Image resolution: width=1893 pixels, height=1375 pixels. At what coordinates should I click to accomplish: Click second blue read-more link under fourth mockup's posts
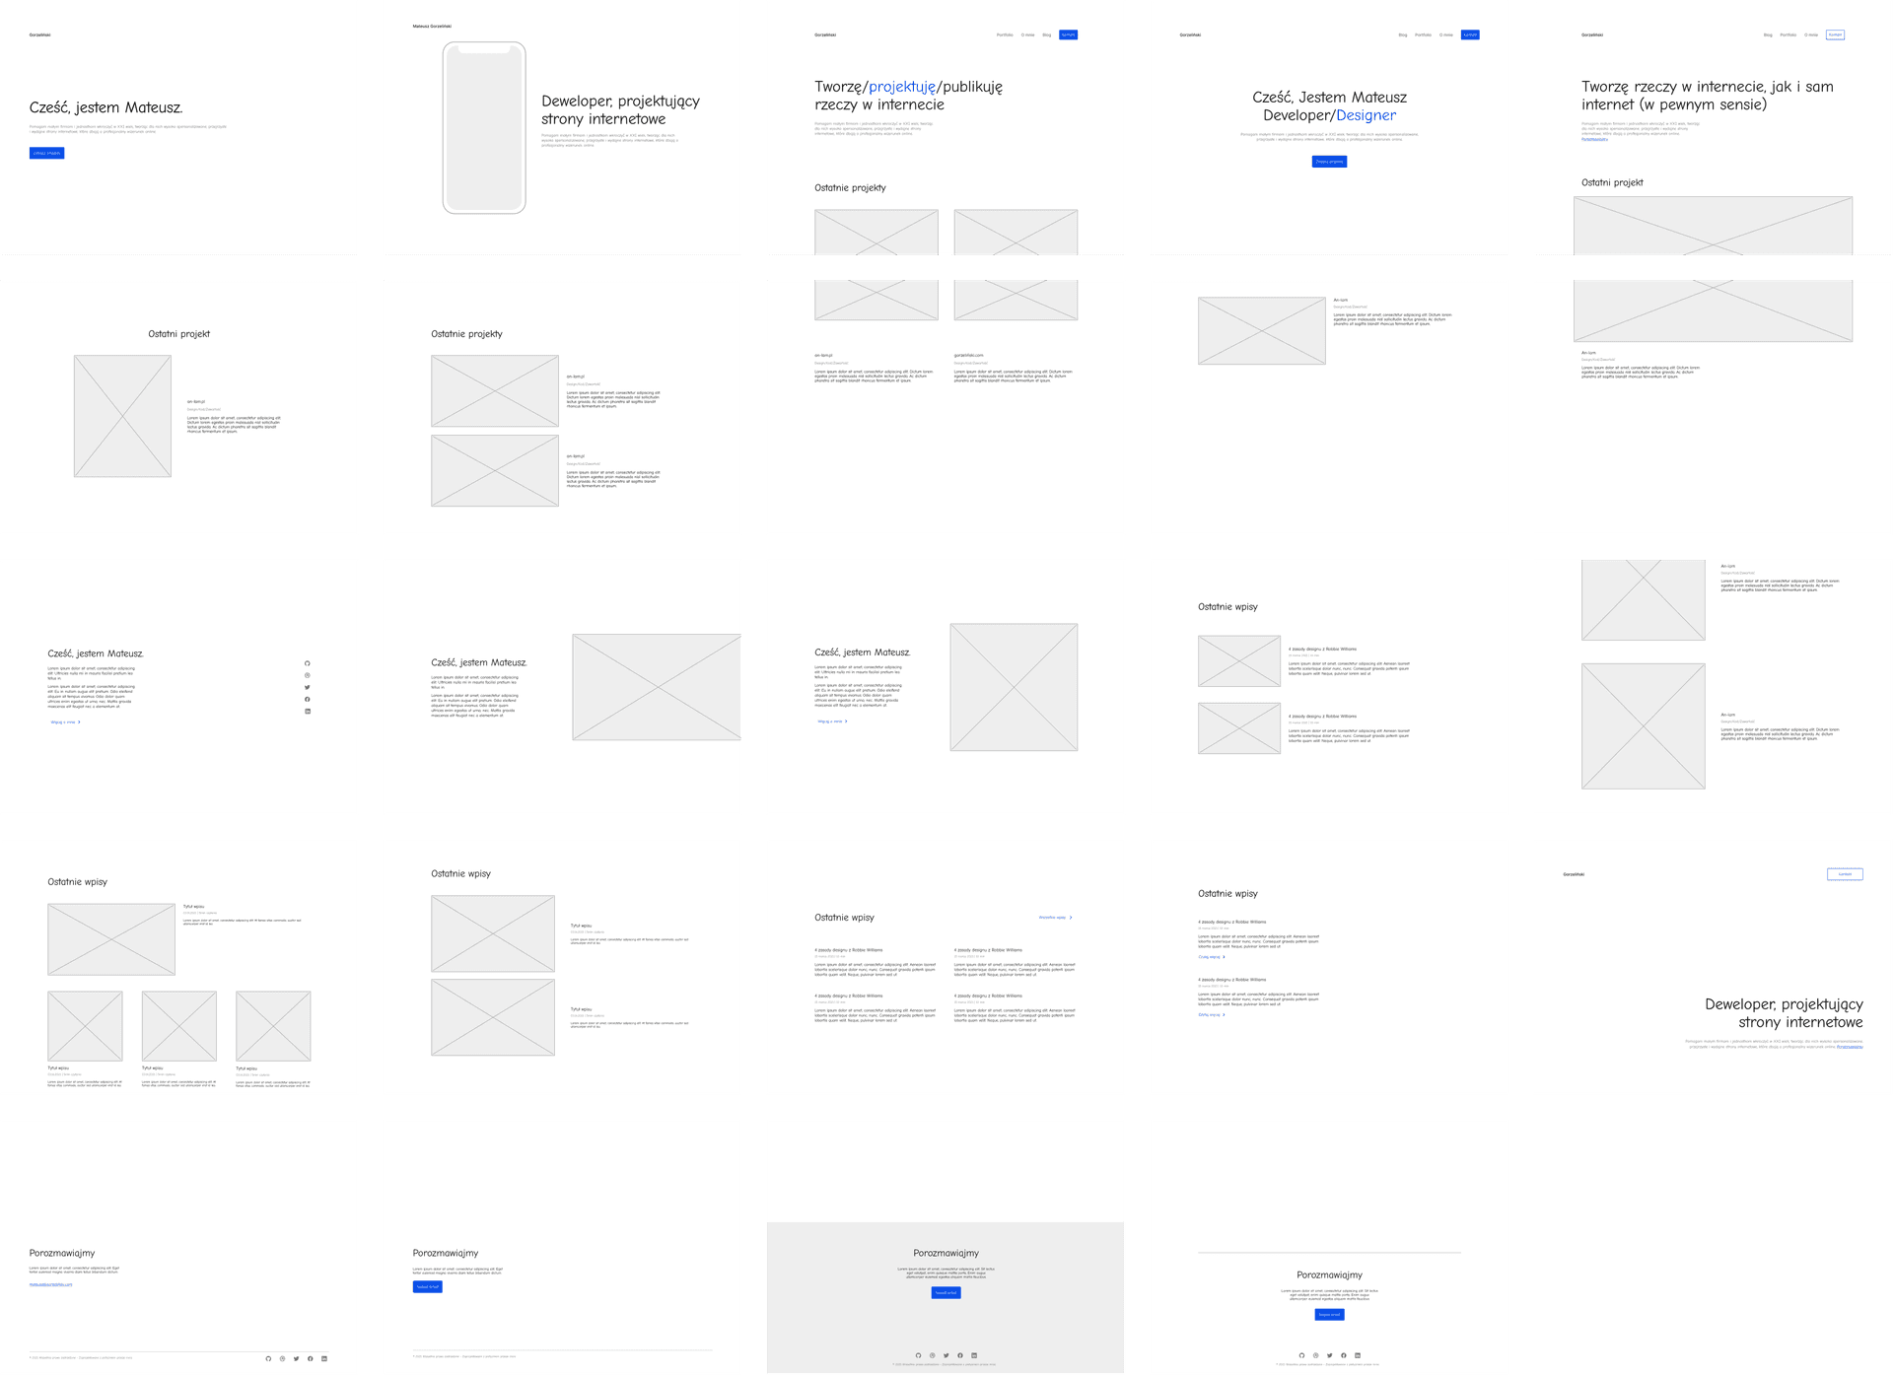(x=1212, y=1014)
